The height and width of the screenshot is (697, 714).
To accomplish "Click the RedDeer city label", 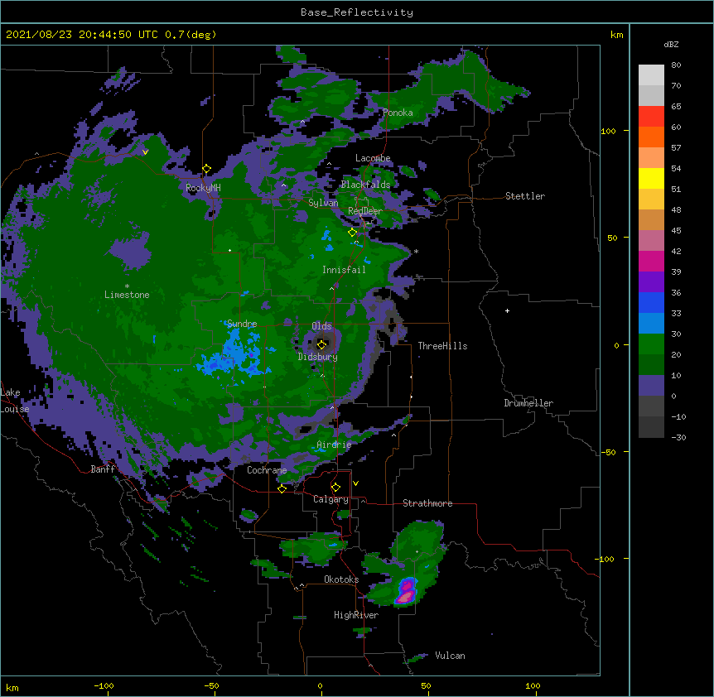I will [365, 211].
